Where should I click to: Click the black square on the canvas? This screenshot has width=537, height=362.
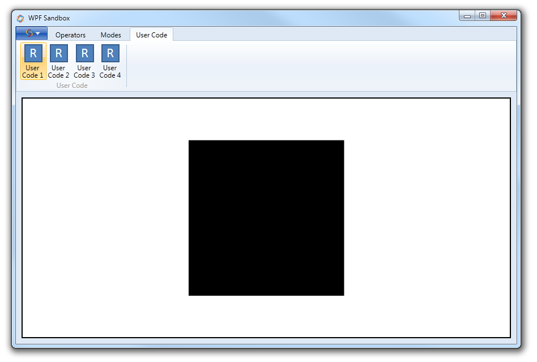[x=266, y=218]
